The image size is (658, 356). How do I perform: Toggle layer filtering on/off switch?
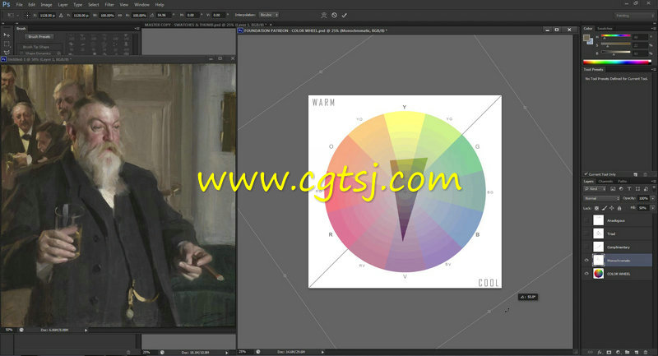click(653, 187)
